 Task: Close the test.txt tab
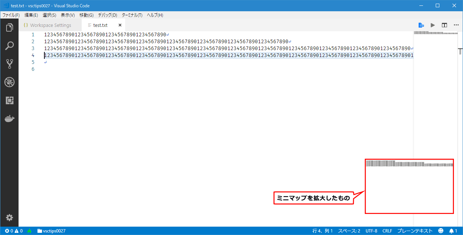[120, 25]
